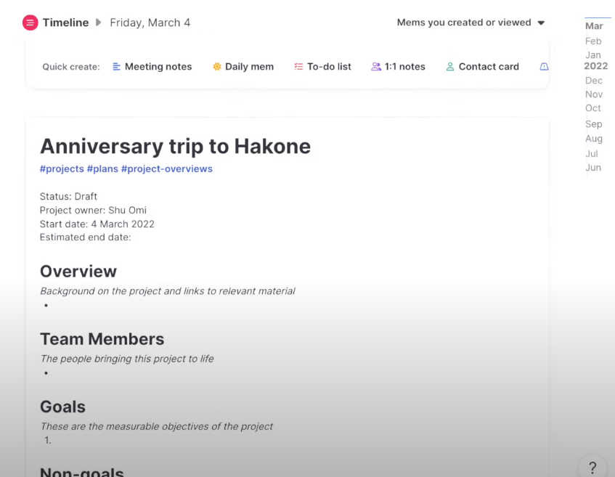Open the red hamburger menu icon
Image resolution: width=615 pixels, height=477 pixels.
point(30,23)
